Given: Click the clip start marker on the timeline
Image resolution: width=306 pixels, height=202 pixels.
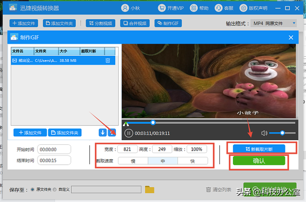Looking at the screenshot, I should coord(126,124).
